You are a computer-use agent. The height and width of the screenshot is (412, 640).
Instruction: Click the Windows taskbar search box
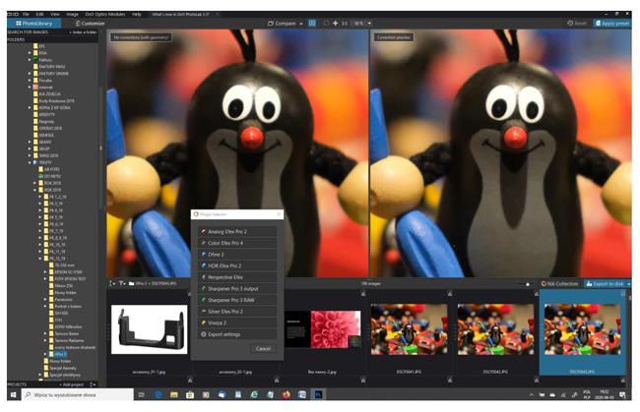[77, 394]
